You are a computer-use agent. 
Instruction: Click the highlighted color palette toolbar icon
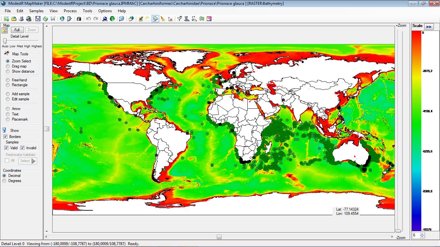[x=155, y=19]
